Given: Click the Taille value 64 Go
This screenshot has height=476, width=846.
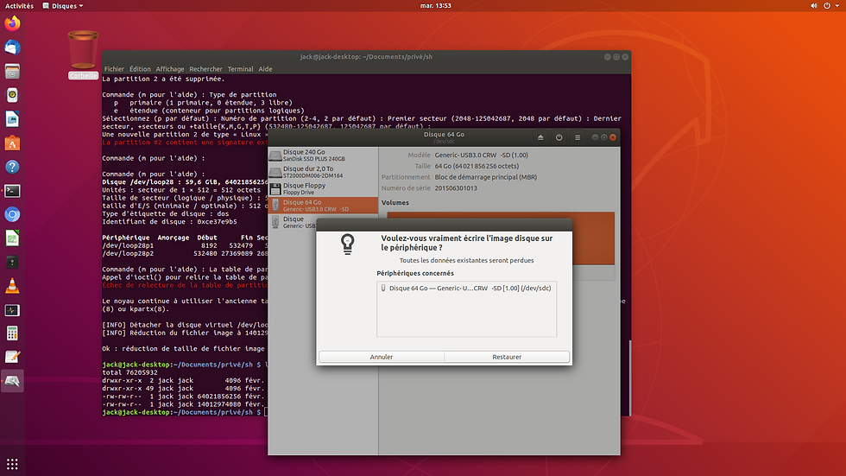Looking at the screenshot, I should [x=477, y=166].
